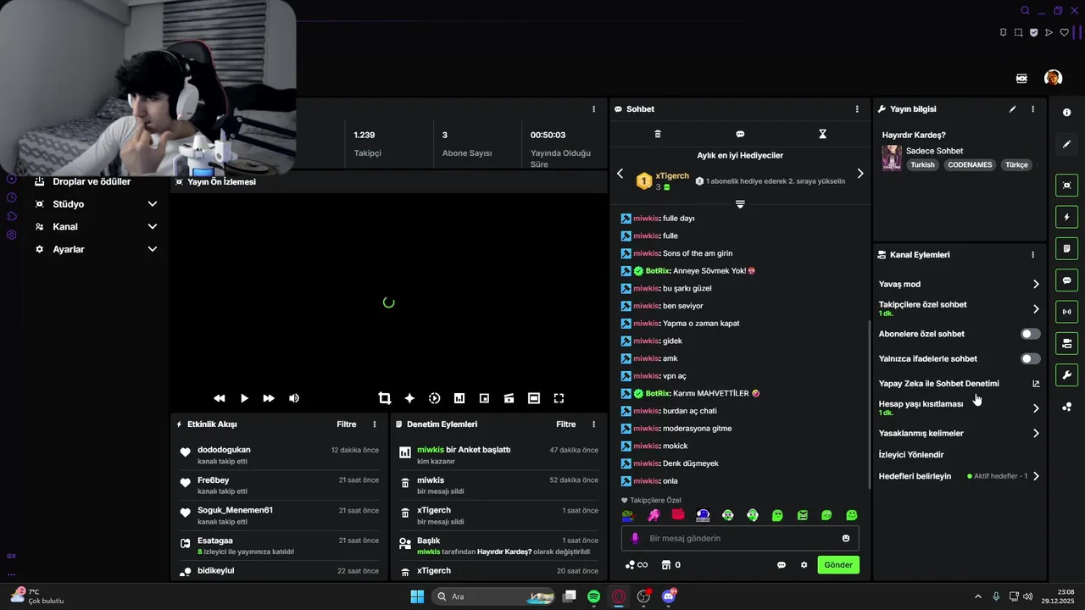1085x610 pixels.
Task: Click the CODENAMES tag chip
Action: click(970, 165)
